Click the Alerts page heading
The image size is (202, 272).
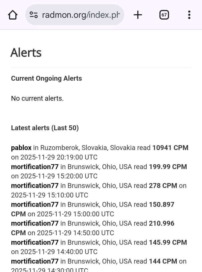pyautogui.click(x=26, y=53)
